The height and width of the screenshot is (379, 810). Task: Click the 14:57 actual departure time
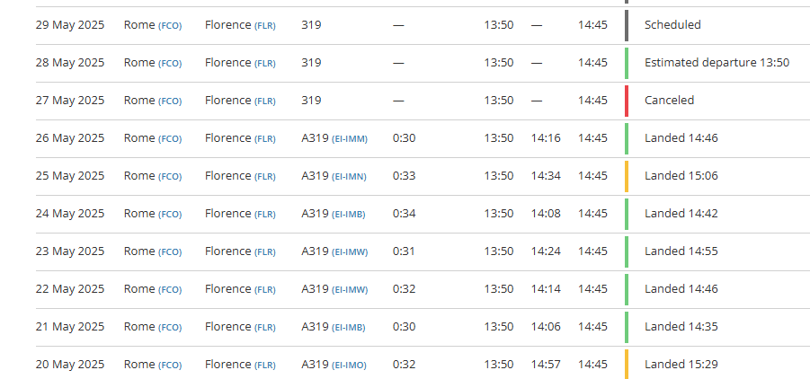coord(546,365)
